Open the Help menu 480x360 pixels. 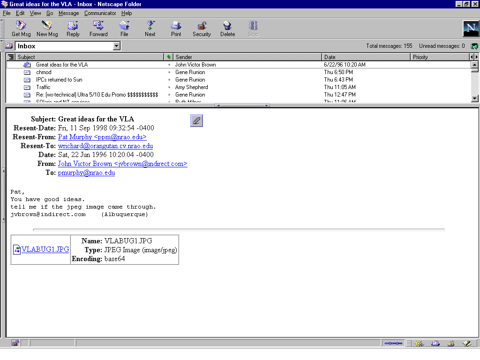[127, 13]
